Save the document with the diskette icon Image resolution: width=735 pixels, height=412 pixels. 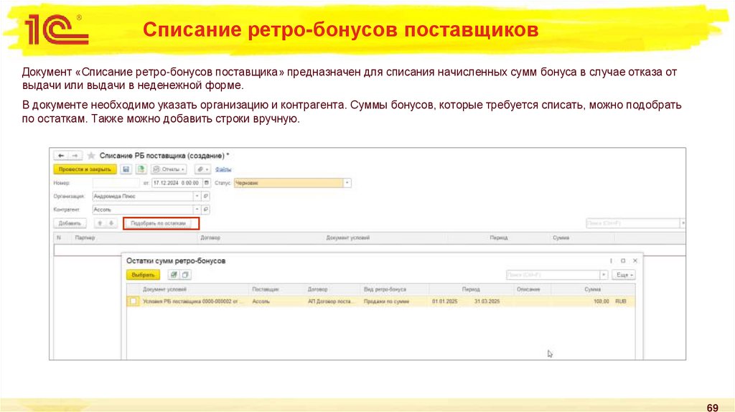126,169
